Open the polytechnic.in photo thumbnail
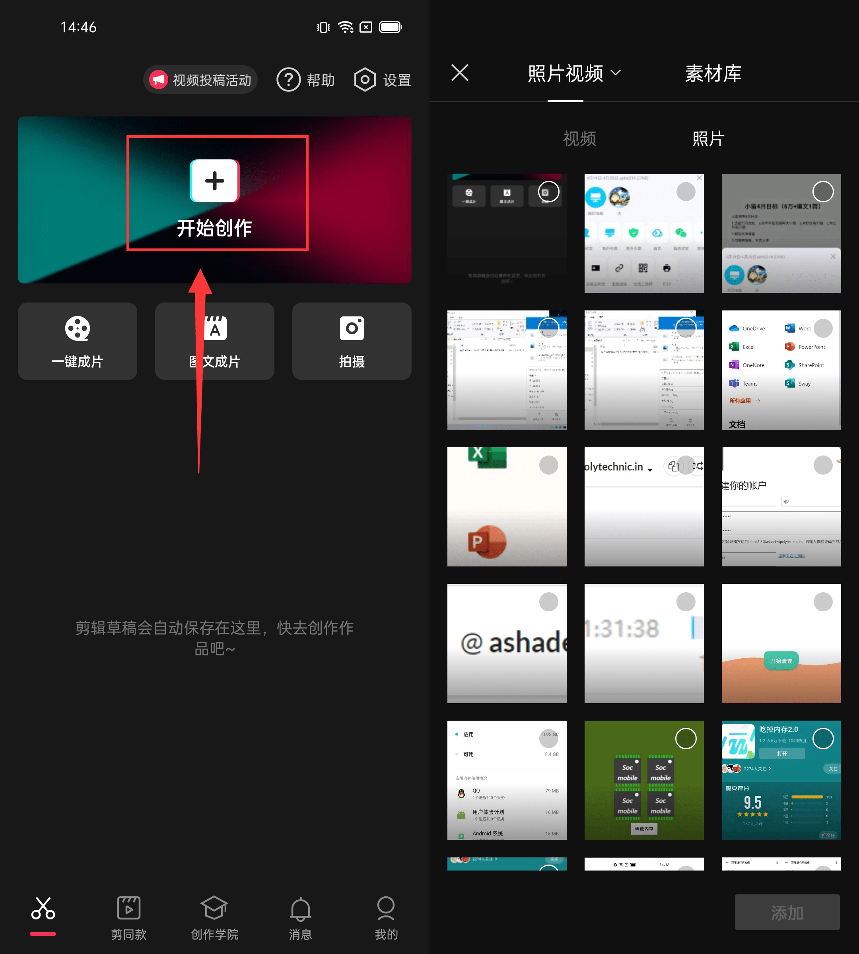Image resolution: width=859 pixels, height=954 pixels. tap(644, 507)
